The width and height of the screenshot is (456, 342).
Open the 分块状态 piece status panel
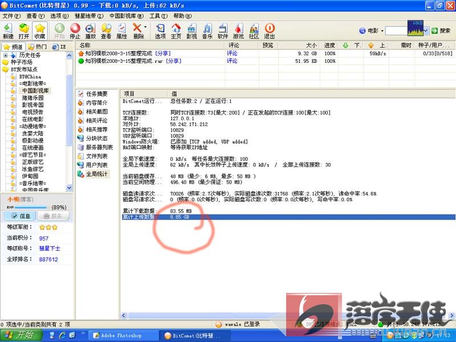93,138
